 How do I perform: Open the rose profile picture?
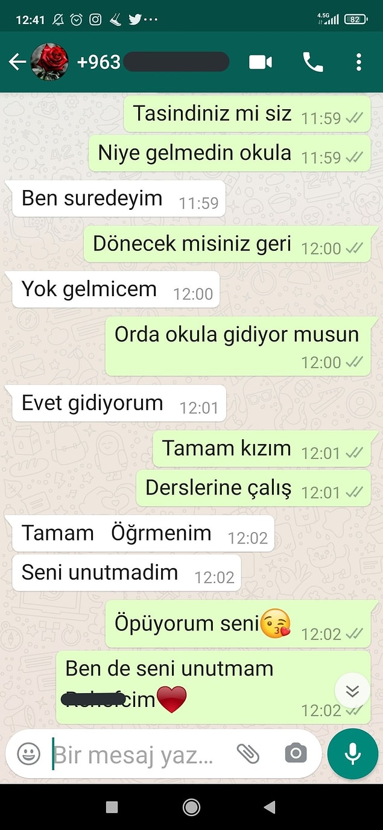tap(49, 62)
